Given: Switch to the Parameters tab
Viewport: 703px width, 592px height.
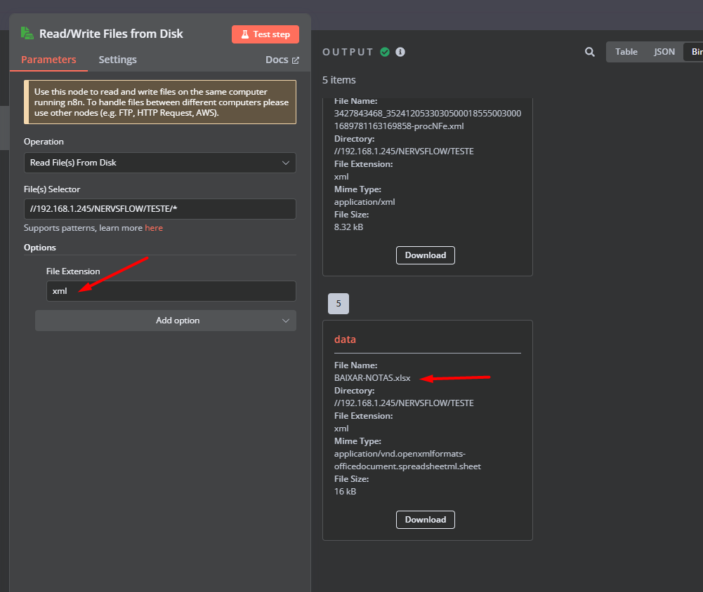Looking at the screenshot, I should pos(48,60).
